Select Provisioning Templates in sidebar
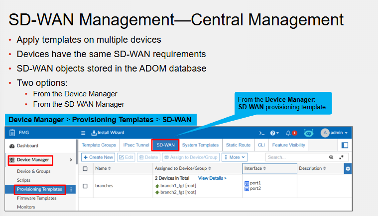The width and height of the screenshot is (378, 216). pos(39,189)
